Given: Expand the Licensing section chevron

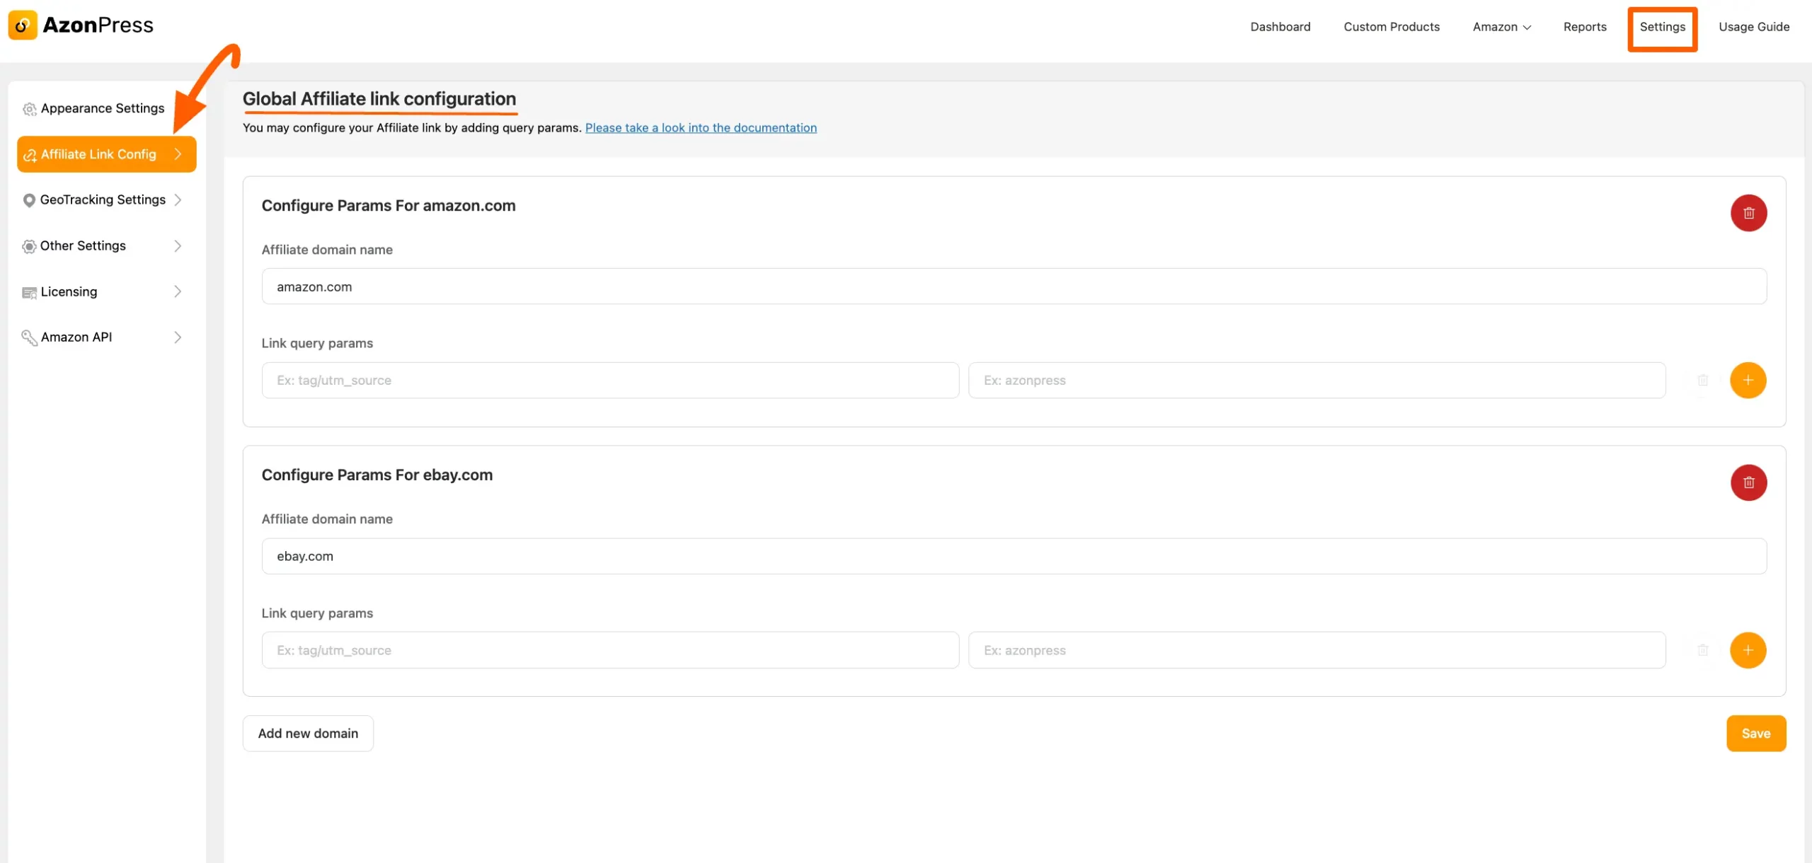Looking at the screenshot, I should [x=178, y=291].
